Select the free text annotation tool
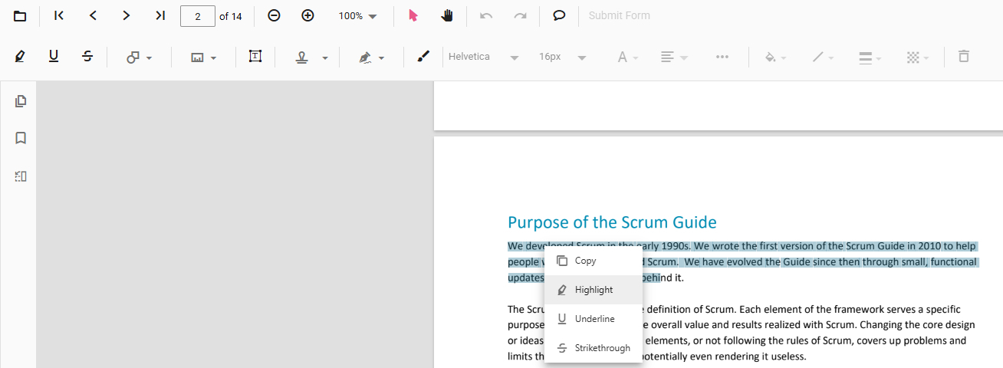Screen dimensions: 1003x368 [255, 57]
